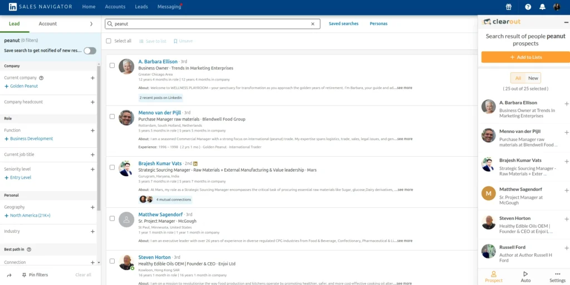Expand the Company headcount filter

pos(93,102)
